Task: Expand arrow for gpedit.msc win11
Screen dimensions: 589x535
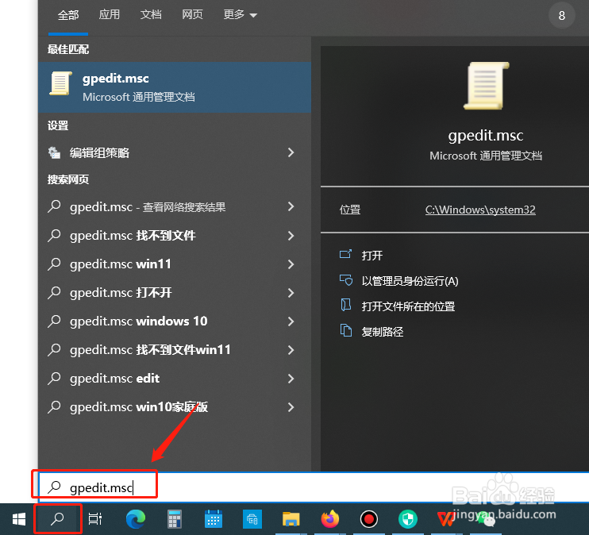Action: coord(291,264)
